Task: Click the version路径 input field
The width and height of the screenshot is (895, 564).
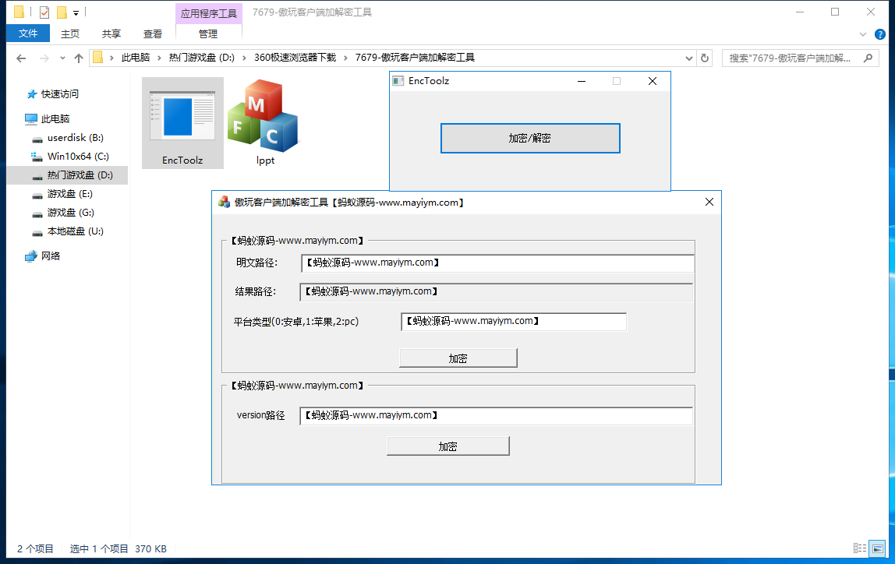Action: 496,416
